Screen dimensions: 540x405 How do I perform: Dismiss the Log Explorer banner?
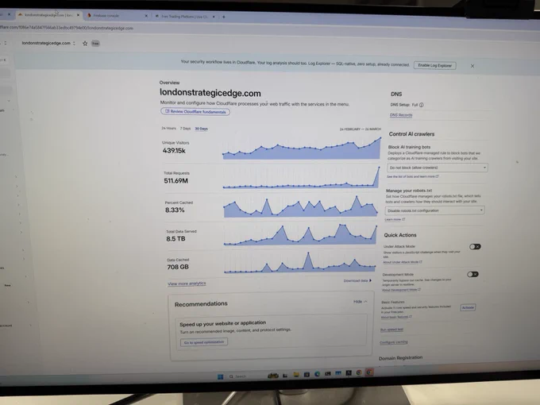point(472,66)
